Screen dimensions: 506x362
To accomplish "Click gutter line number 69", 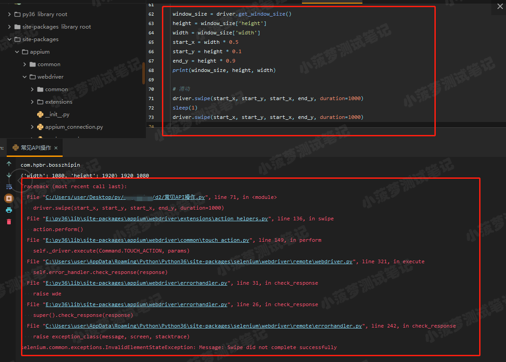I will [151, 80].
